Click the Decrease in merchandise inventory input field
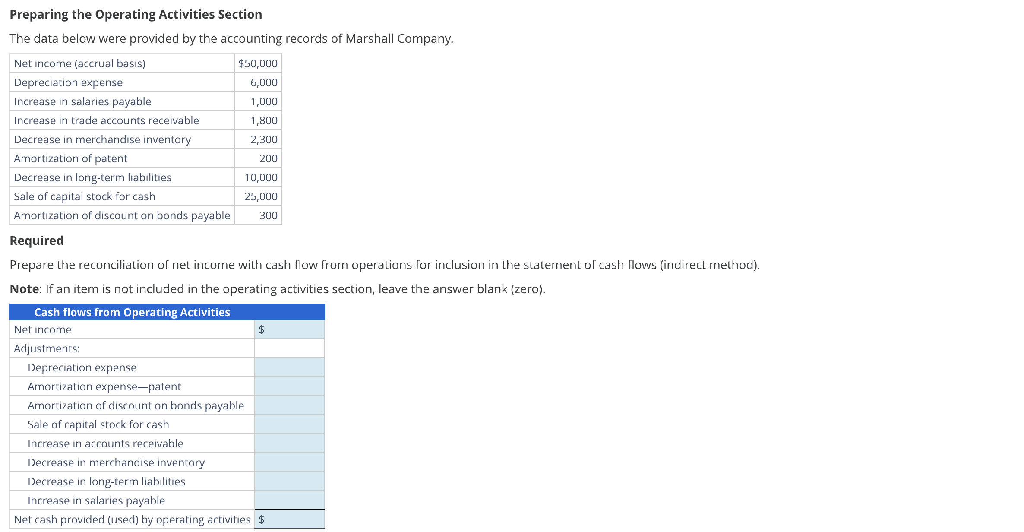 click(x=289, y=462)
